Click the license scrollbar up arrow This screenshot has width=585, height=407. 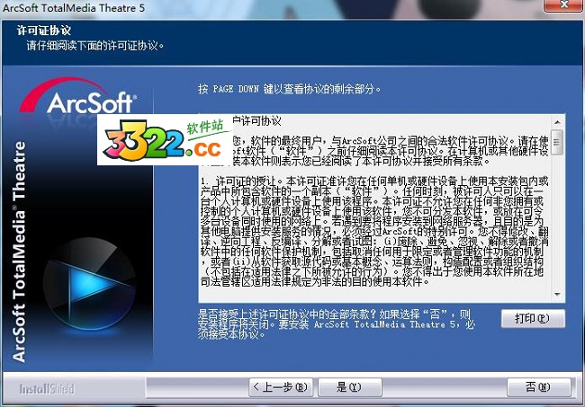pos(557,122)
